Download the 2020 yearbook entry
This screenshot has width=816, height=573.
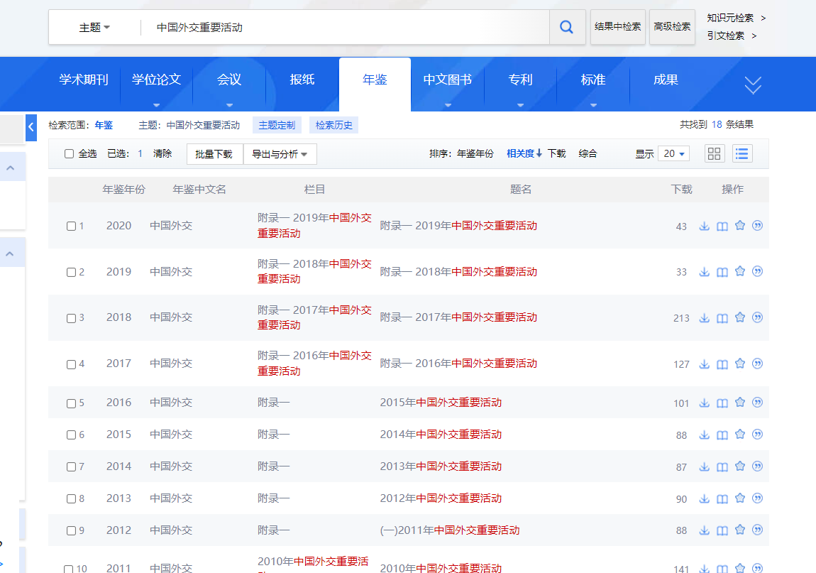[x=704, y=226]
